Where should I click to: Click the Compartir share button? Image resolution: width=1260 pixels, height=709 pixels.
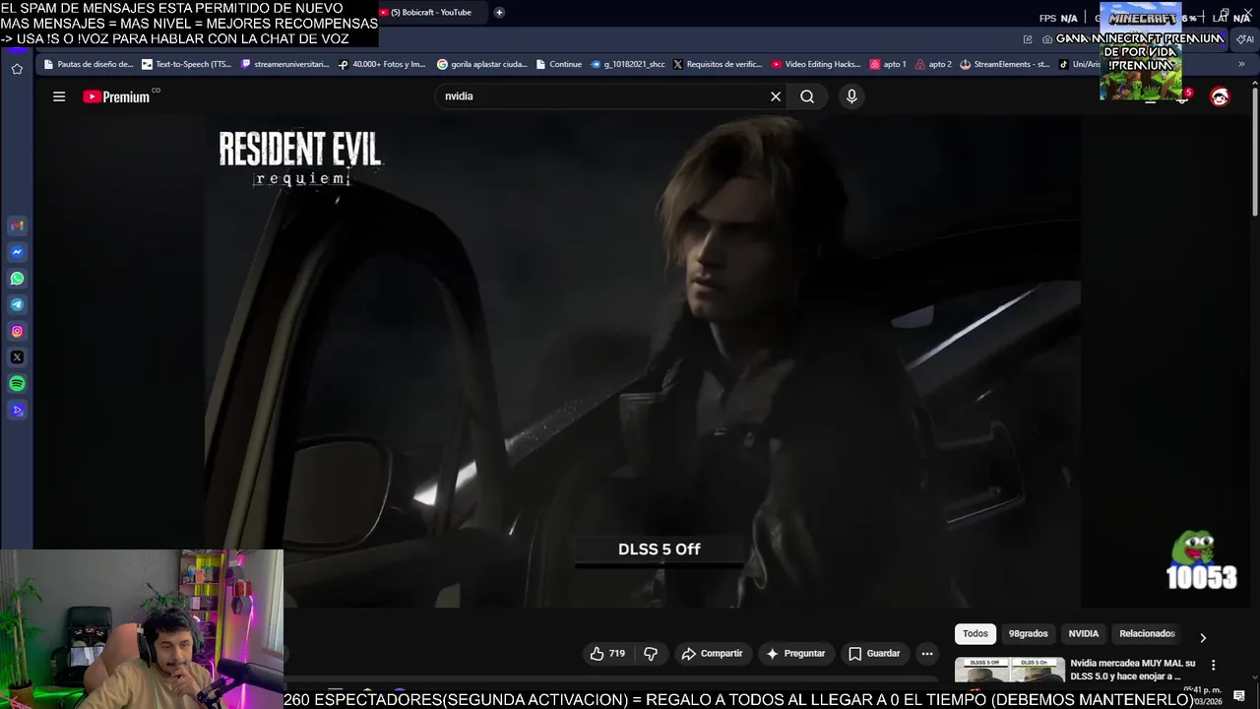712,654
